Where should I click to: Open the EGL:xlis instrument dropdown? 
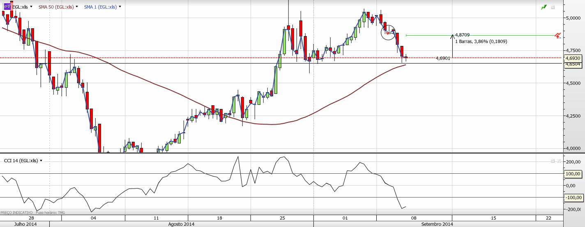pyautogui.click(x=31, y=7)
